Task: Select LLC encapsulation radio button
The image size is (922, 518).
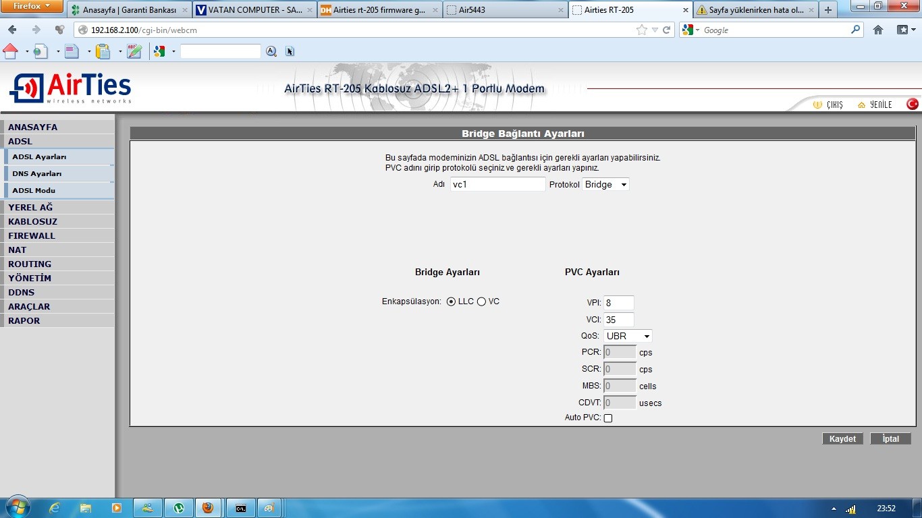Action: [x=451, y=301]
